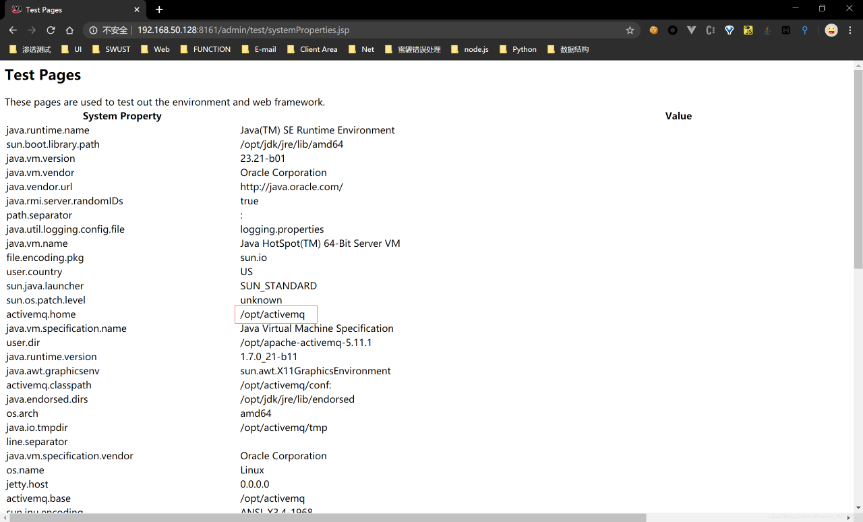Click the "activemq.home" property cell

pos(41,314)
